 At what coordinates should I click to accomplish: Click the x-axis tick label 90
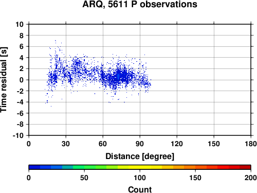pos(140,144)
